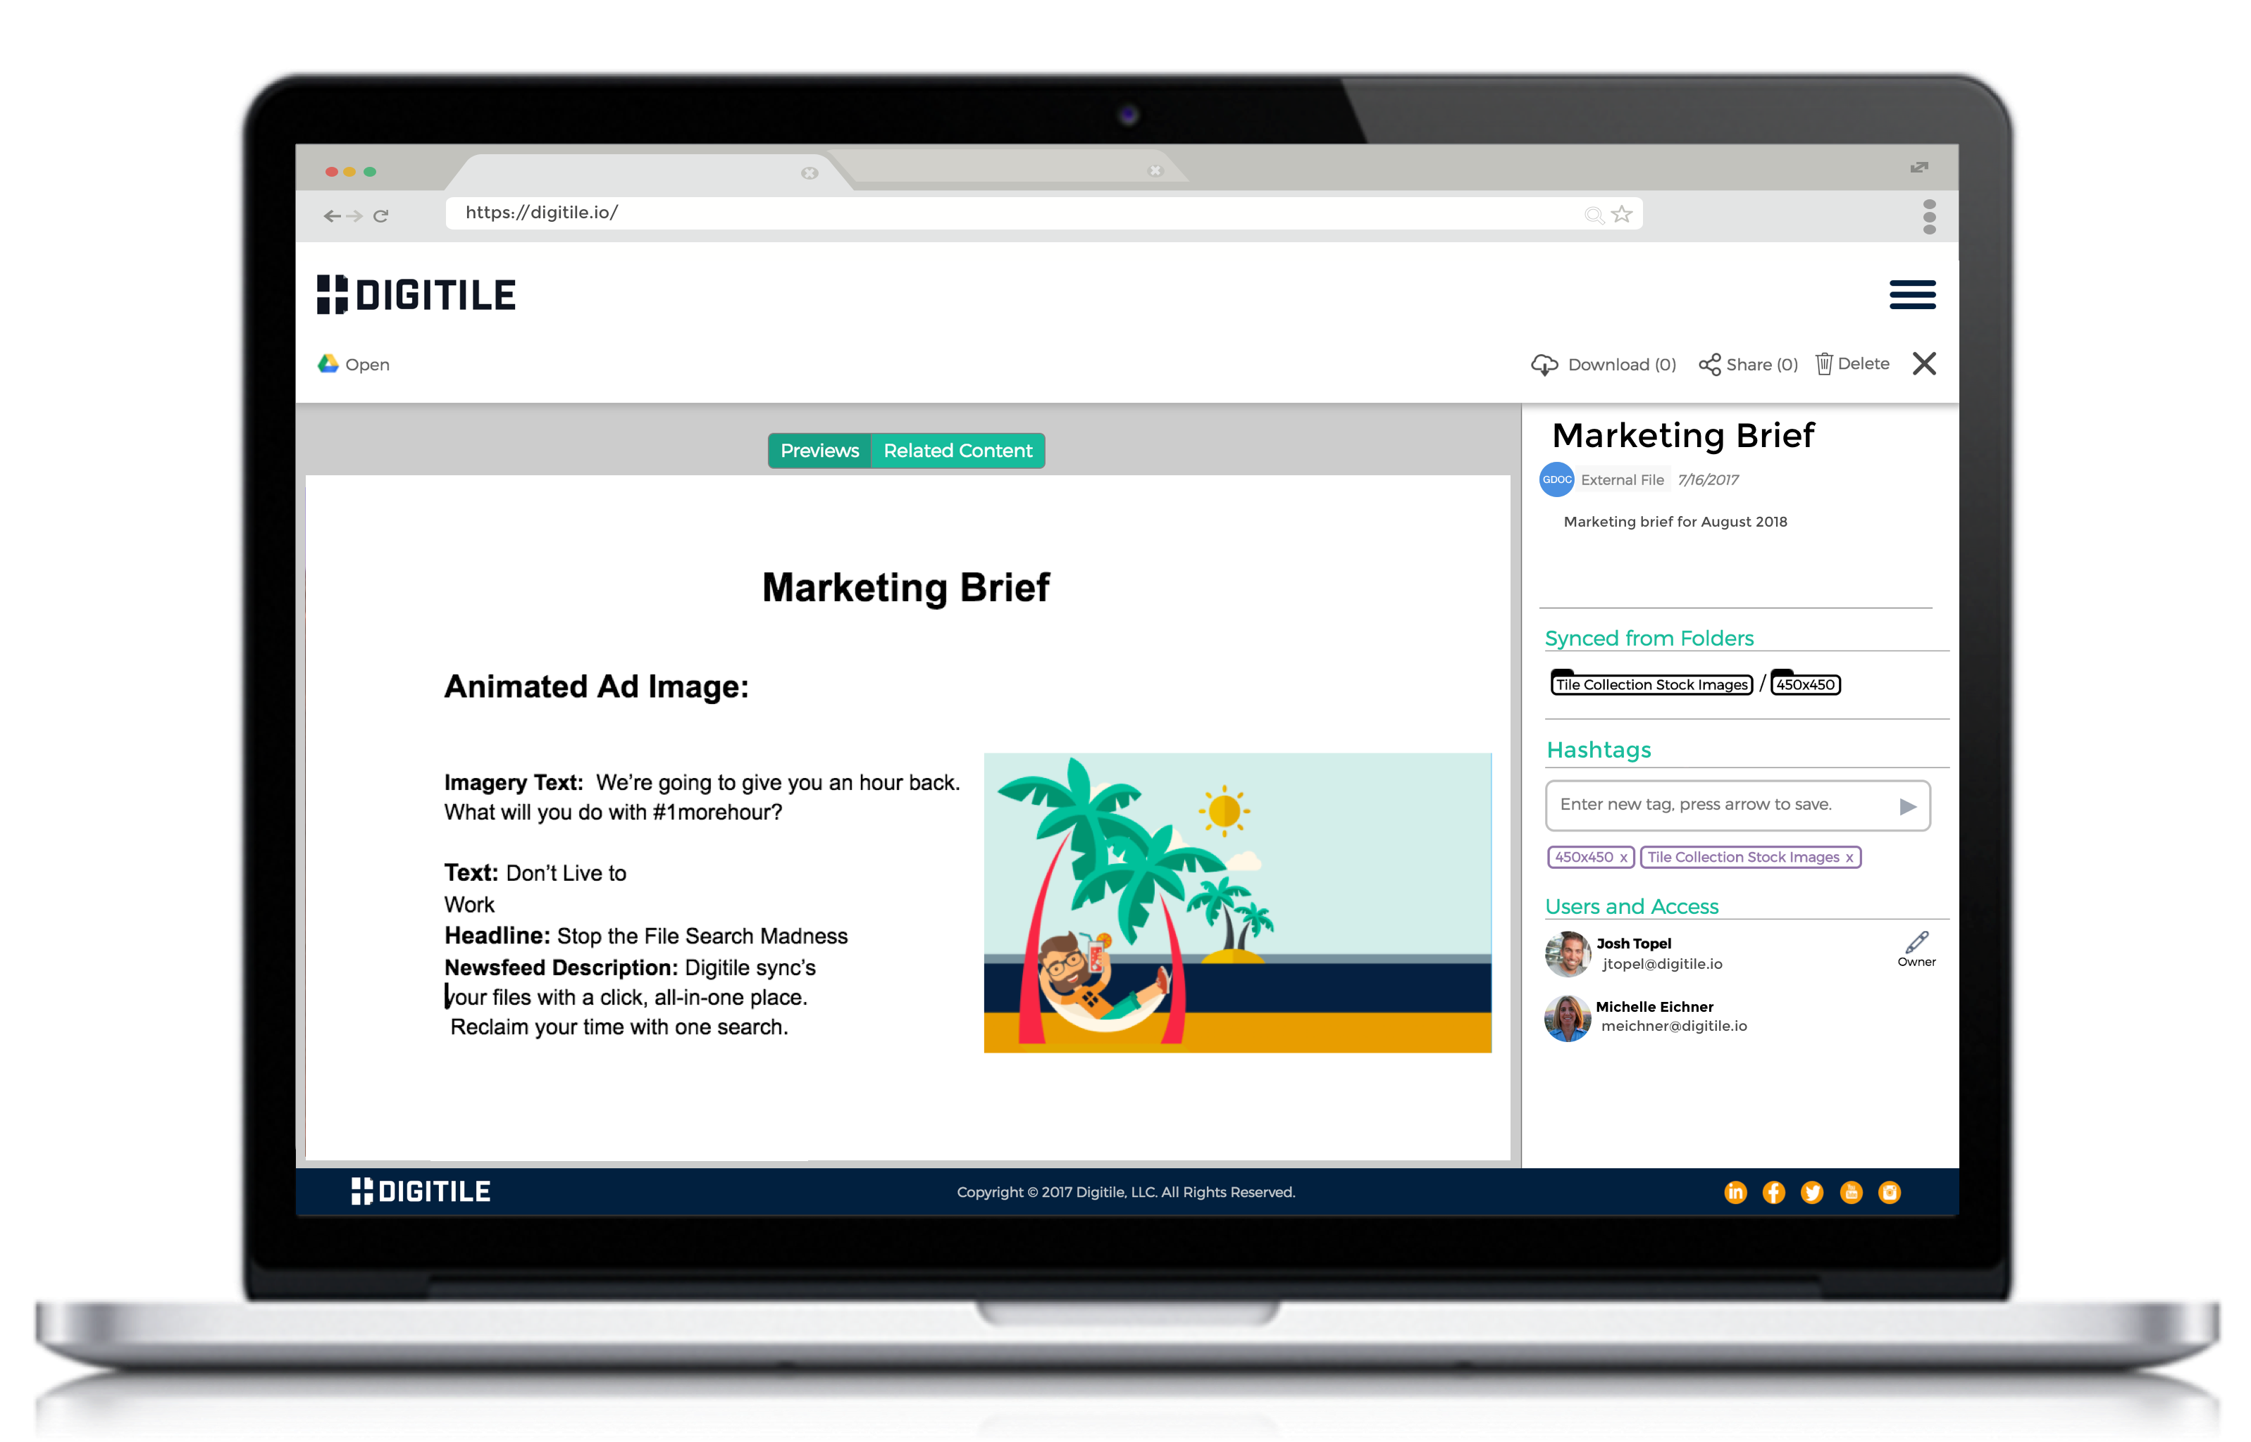This screenshot has width=2251, height=1442.
Task: Remove Tile Collection Stock Images hashtag
Action: click(1849, 858)
